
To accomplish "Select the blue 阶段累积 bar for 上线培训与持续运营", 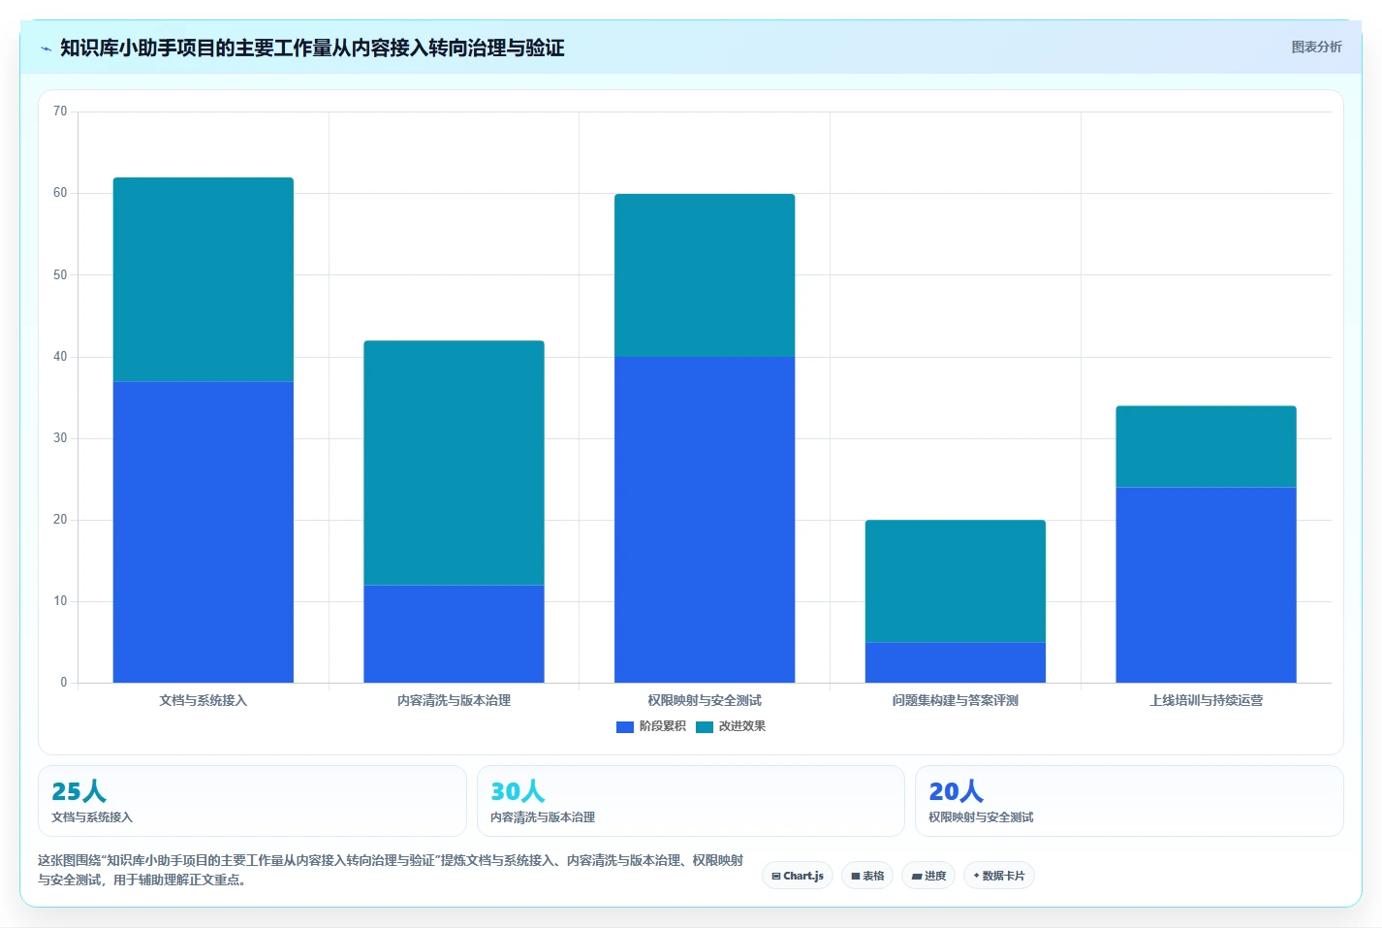I will point(1206,585).
